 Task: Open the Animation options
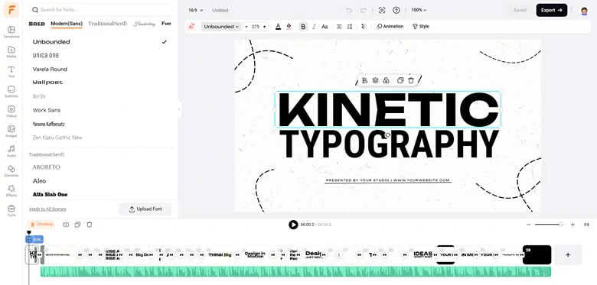[390, 26]
